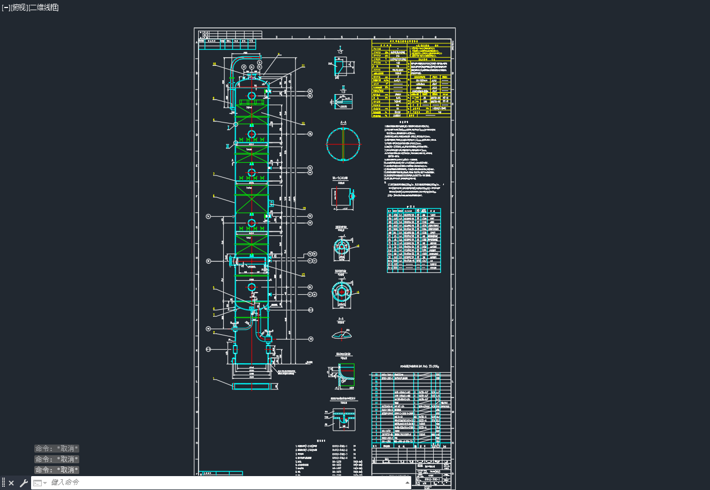This screenshot has height=490, width=710.
Task: Select the A-A circular section view drawing
Action: point(343,144)
